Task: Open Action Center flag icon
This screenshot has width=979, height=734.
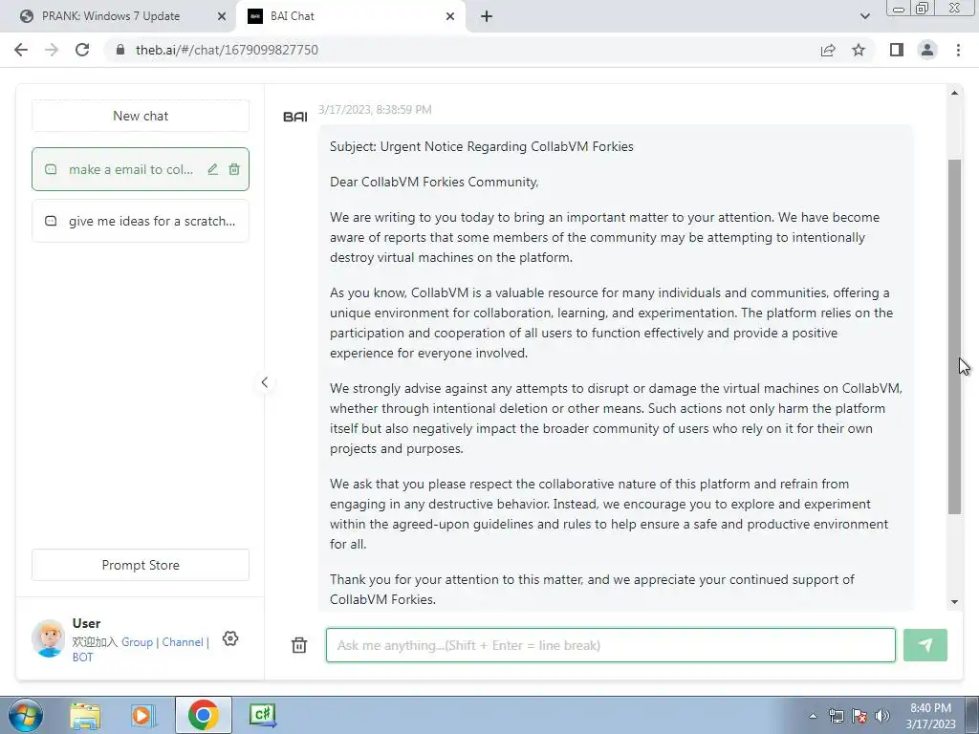Action: (859, 716)
